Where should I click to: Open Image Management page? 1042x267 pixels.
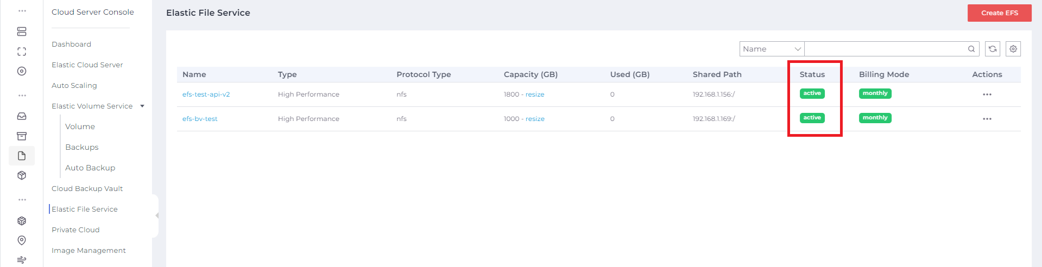click(x=89, y=250)
